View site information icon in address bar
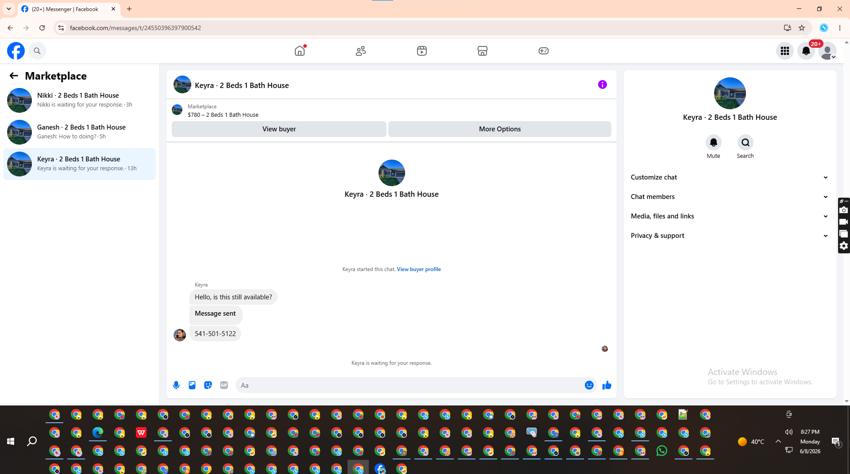850x474 pixels. coord(61,28)
